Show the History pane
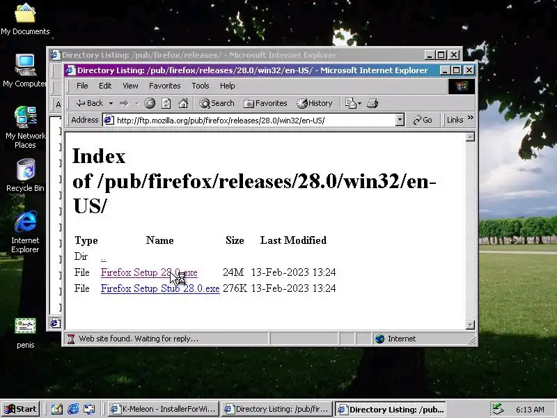This screenshot has width=557, height=418. tap(315, 103)
